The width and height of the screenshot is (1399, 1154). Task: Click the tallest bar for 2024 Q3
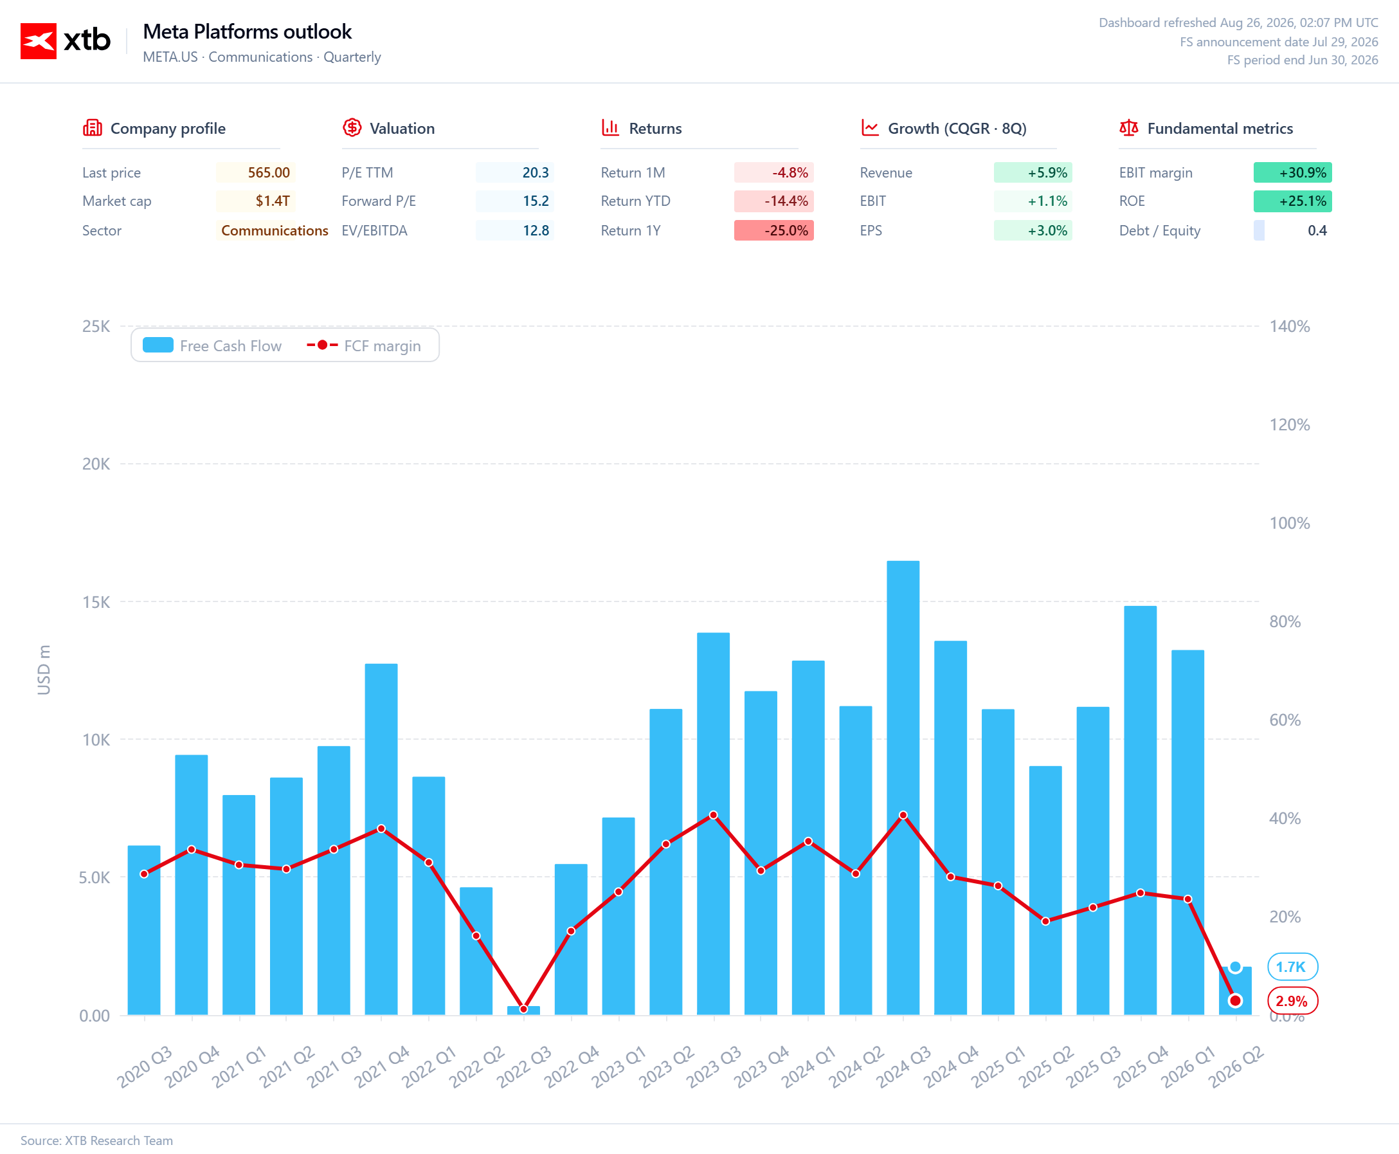[903, 788]
